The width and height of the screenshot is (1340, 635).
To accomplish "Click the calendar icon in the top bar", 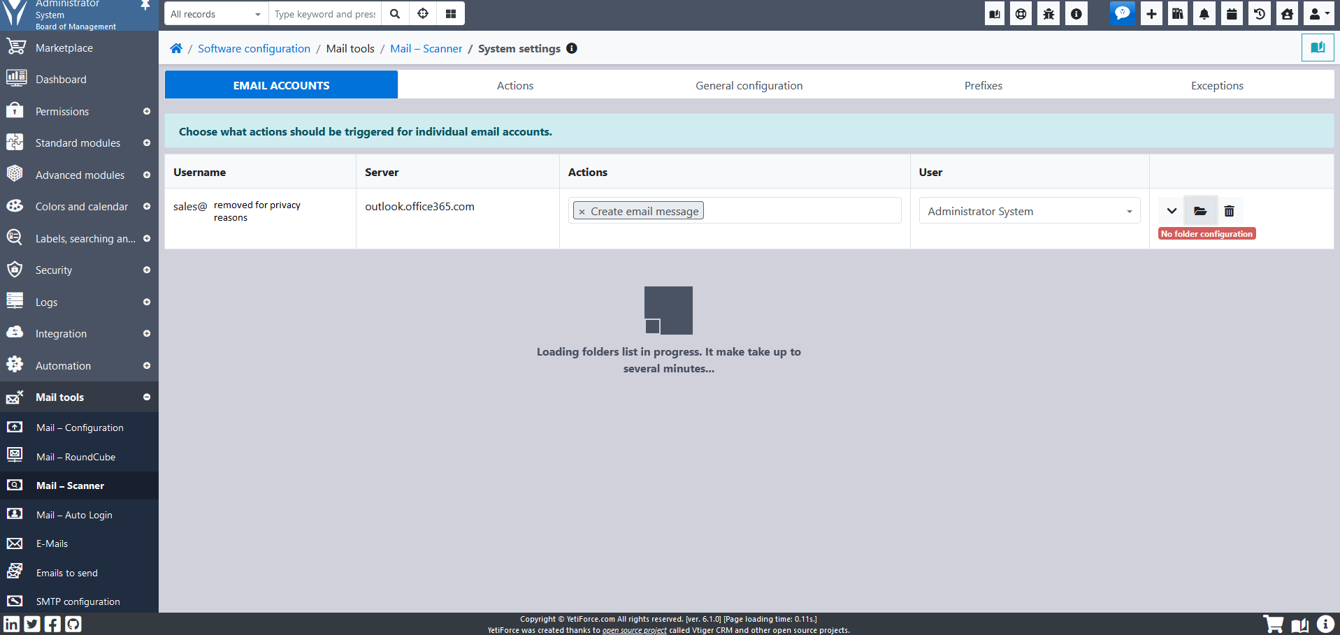I will [x=1231, y=13].
